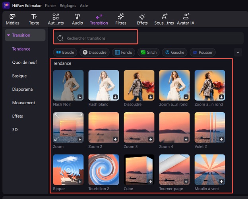Select the Ripper transition thumbnail
The image size is (248, 199).
[x=68, y=170]
